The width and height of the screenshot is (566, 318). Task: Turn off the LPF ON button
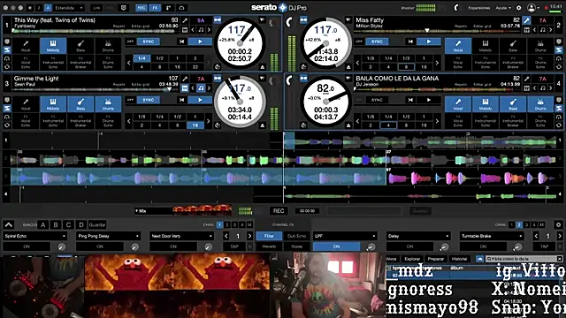click(336, 246)
